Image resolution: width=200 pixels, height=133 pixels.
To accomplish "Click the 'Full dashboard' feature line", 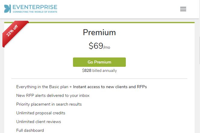I will (x=30, y=130).
